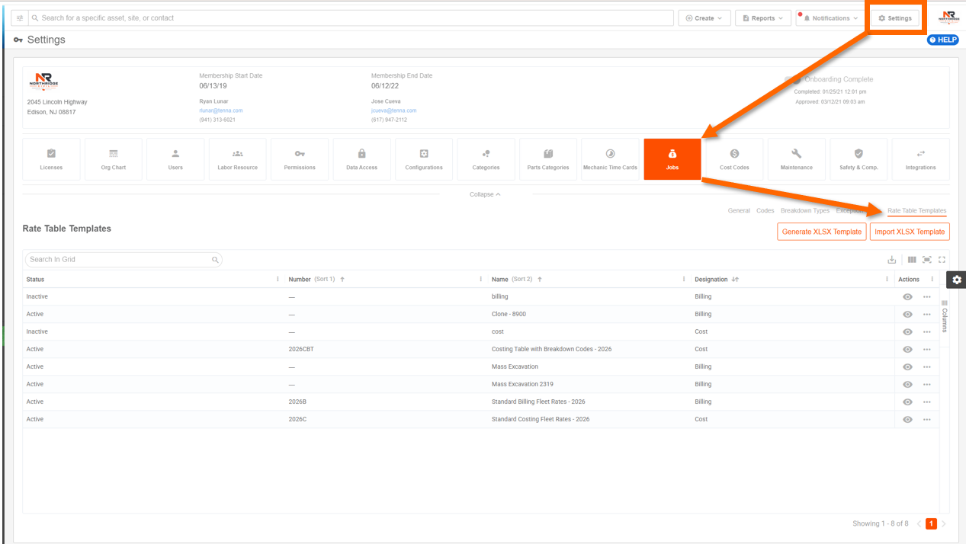Open the Reports dropdown
The image size is (966, 544).
point(762,18)
